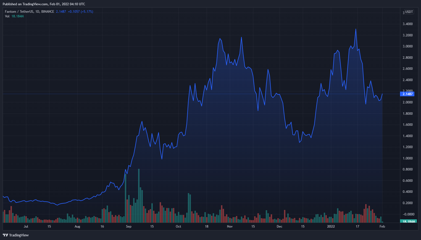Click the Feb date label on time axis
This screenshot has height=240, width=421.
coord(382,226)
